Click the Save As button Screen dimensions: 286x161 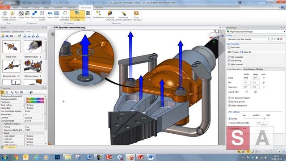coord(246,52)
